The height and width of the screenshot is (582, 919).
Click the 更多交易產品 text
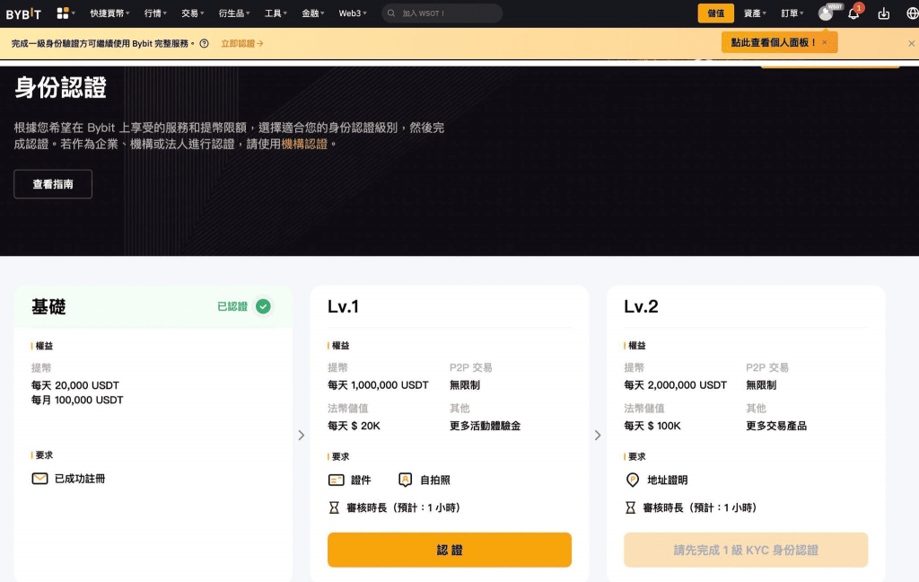coord(776,426)
